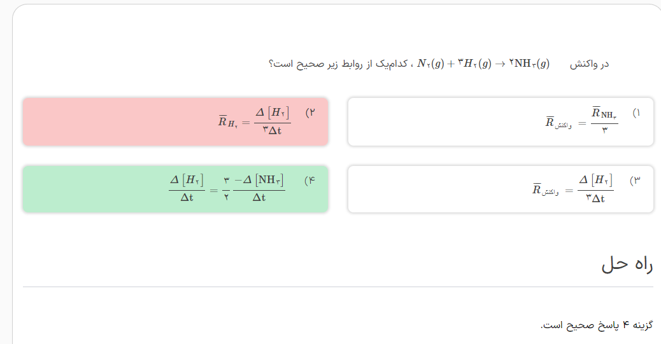Click the R̄ واکنش label in option 1

pos(558,122)
